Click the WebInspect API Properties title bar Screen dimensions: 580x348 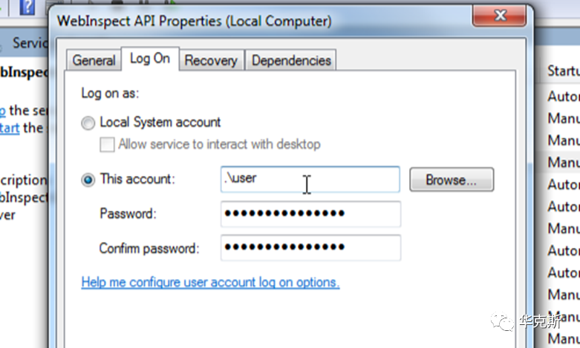coord(223,21)
